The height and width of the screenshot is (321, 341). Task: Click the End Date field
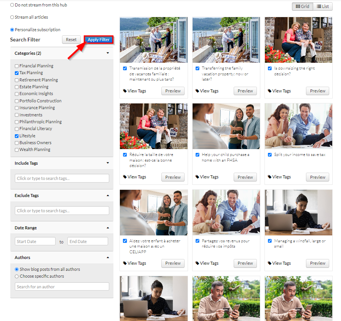(x=88, y=241)
